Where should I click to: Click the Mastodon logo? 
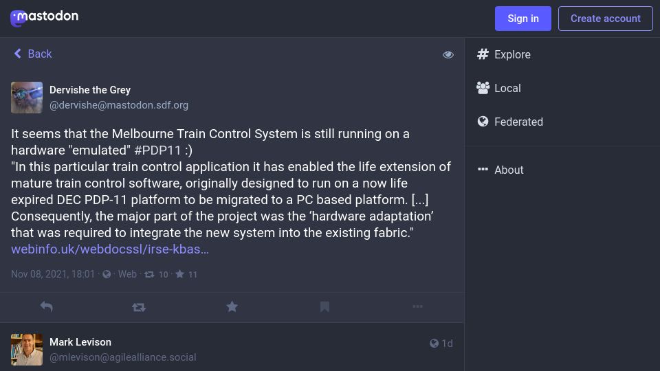44,18
